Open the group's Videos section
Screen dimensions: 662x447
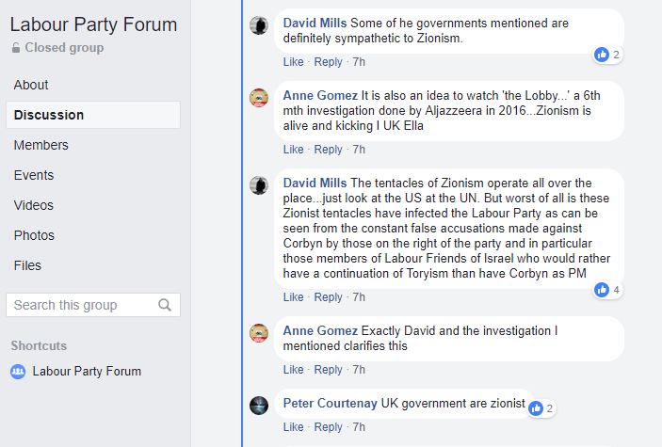(x=34, y=205)
